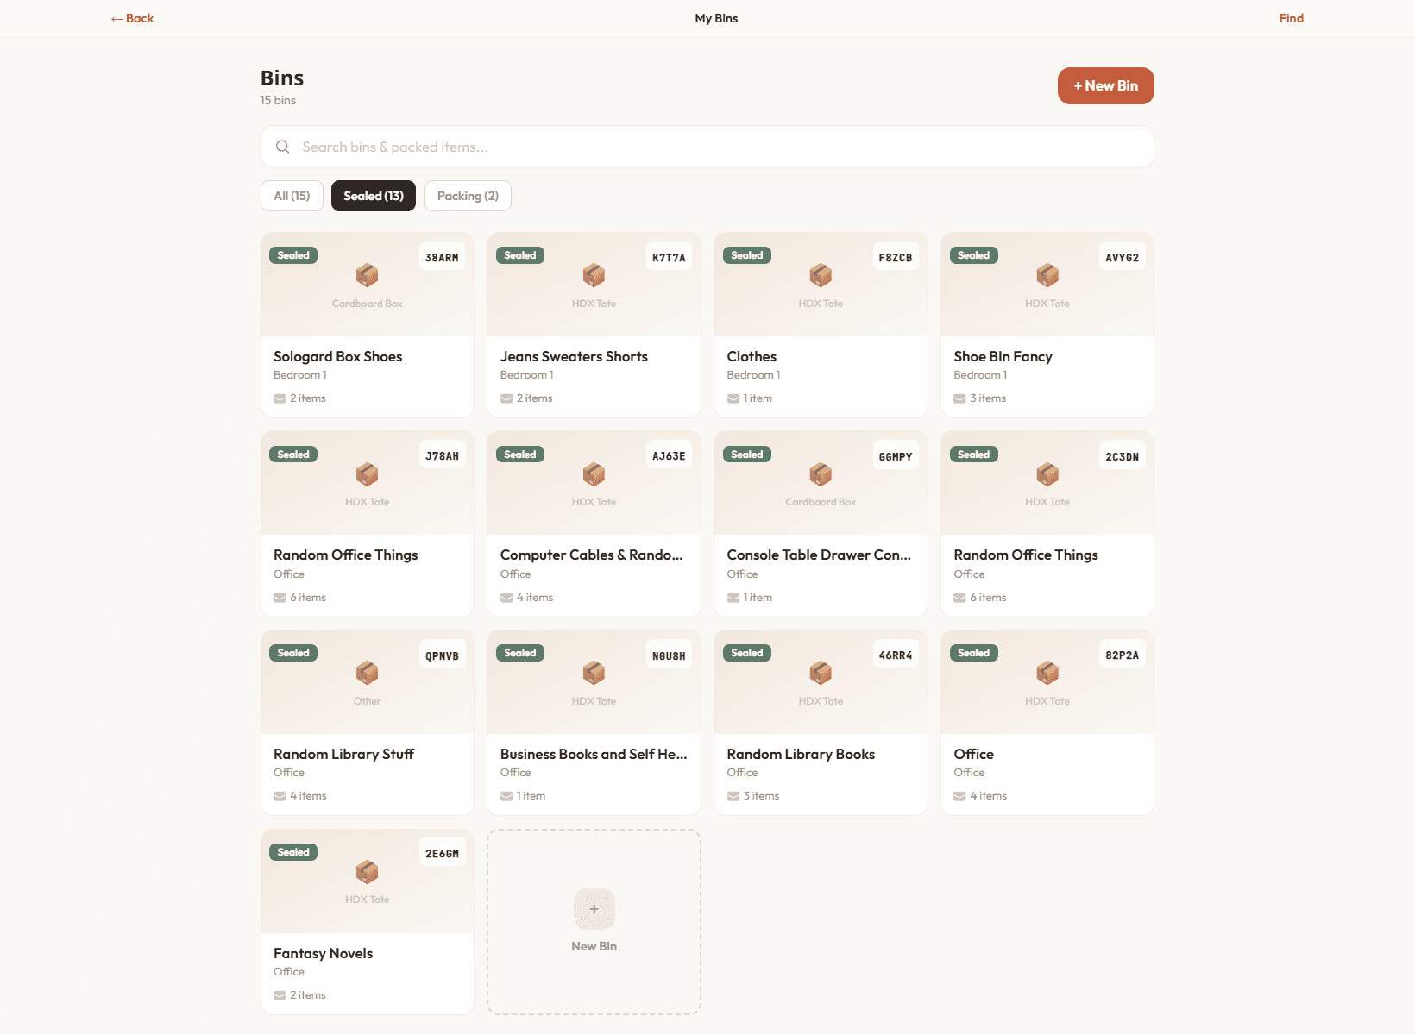
Task: Click the box icon on bin J78AH card
Action: [367, 474]
